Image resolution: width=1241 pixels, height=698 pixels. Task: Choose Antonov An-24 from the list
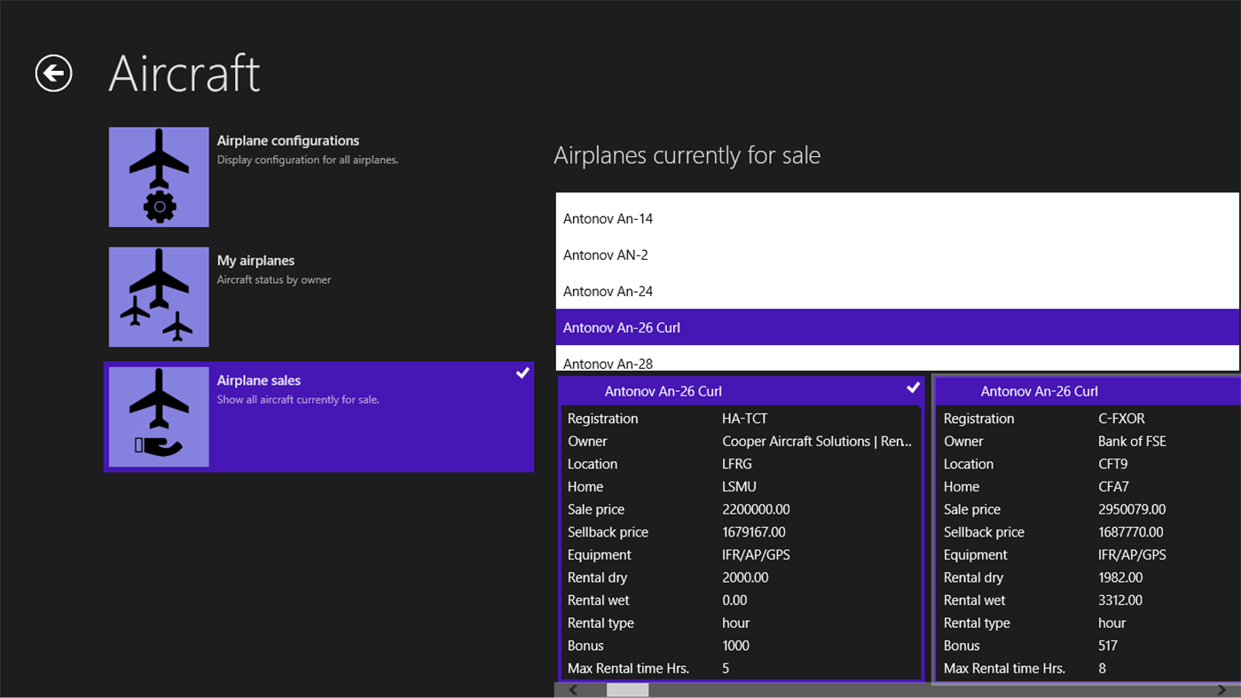(x=608, y=292)
